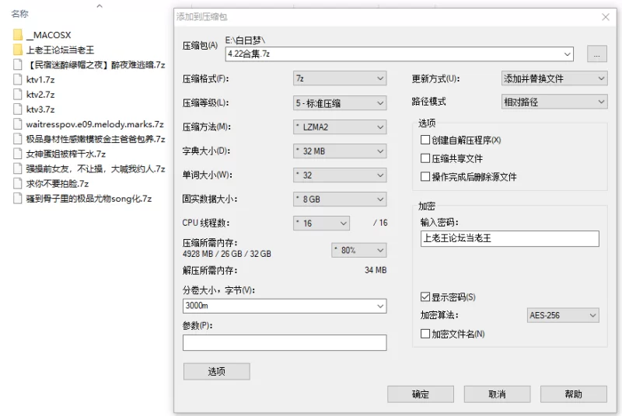Click the 选项 button
The image size is (622, 416).
(x=217, y=371)
